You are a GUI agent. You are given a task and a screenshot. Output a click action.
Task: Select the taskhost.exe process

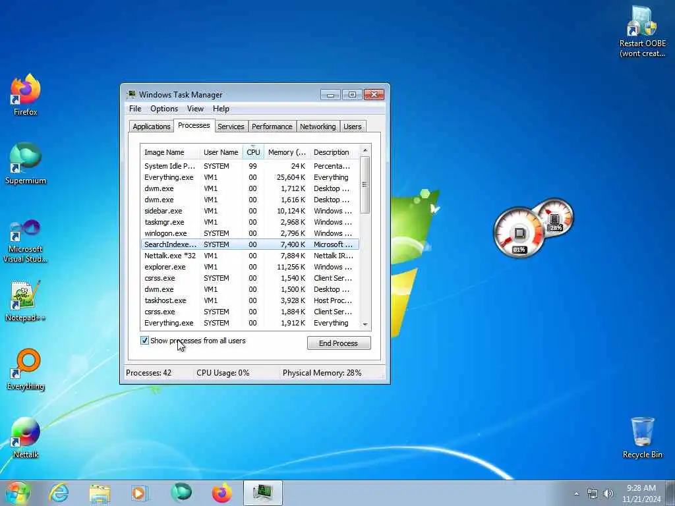[250, 300]
